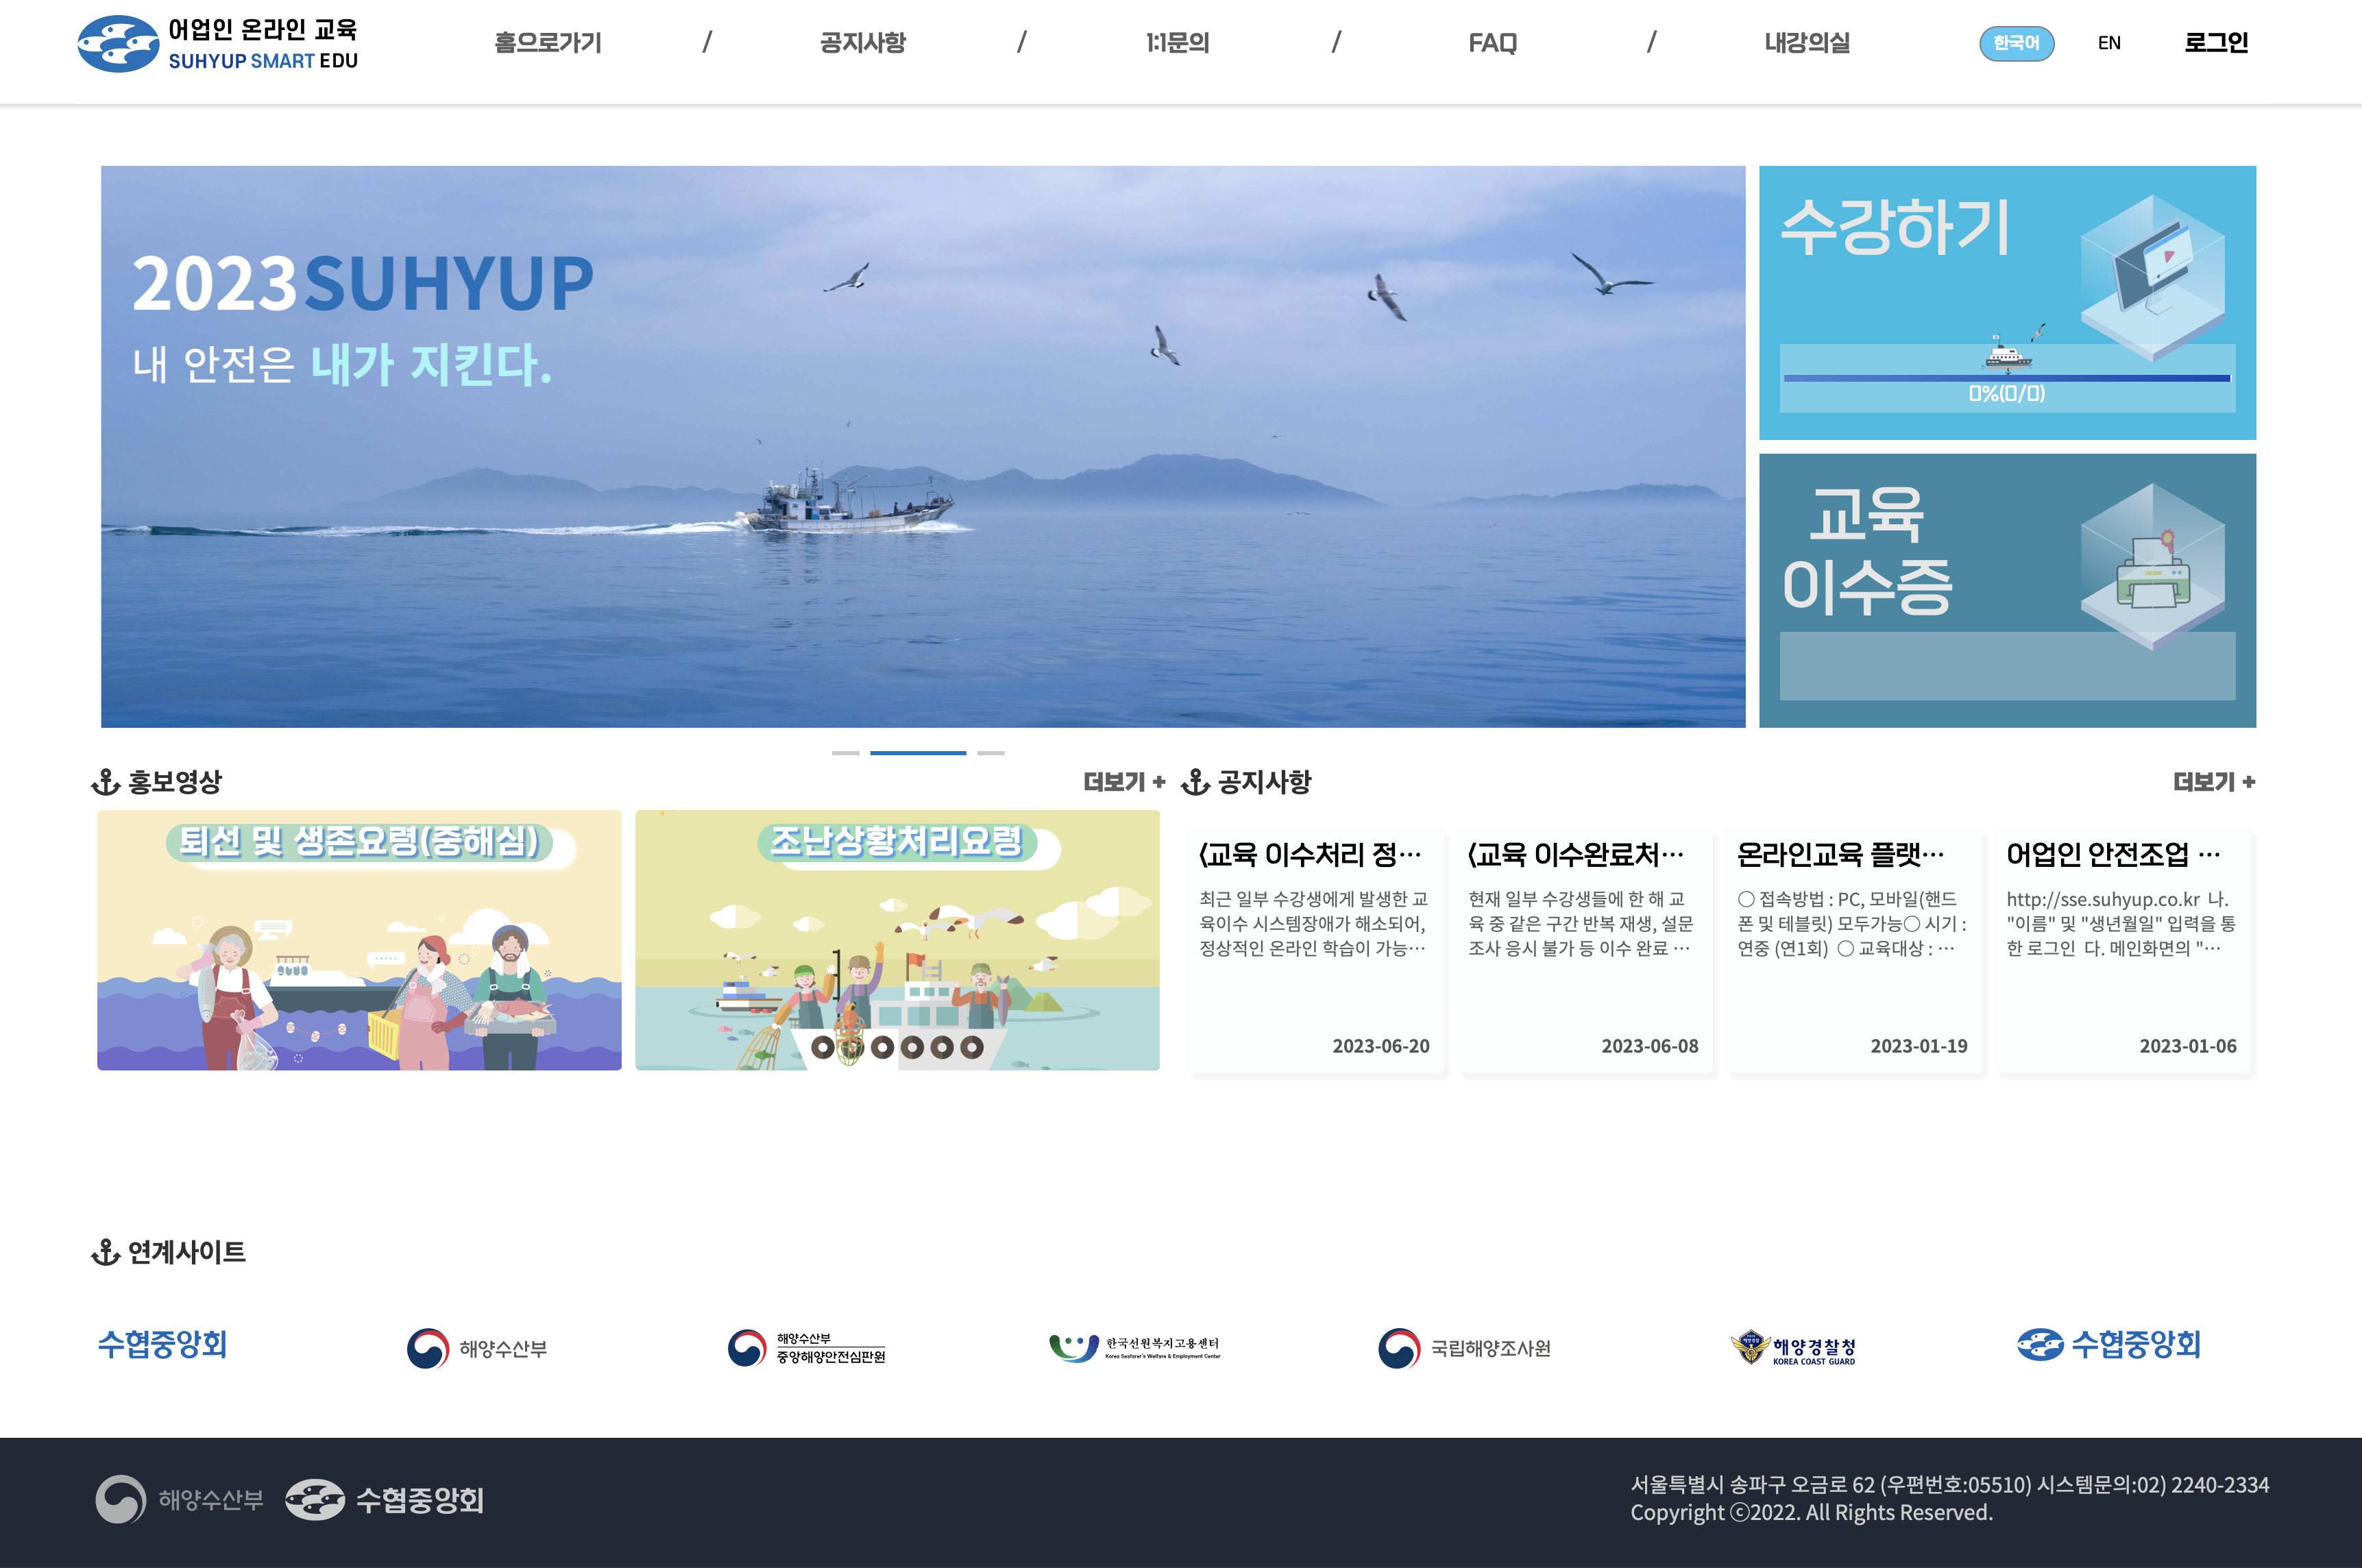Click the Suhyup Smart Edu logo
The height and width of the screenshot is (1568, 2362).
tap(217, 44)
